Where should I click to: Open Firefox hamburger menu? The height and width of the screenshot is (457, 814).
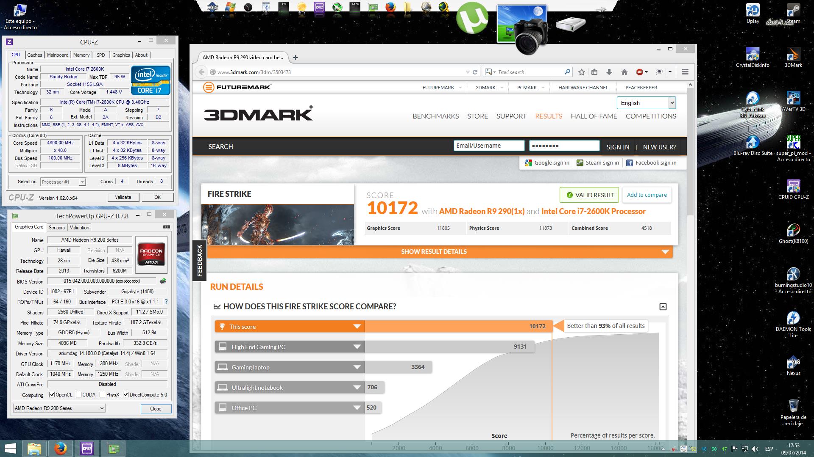coord(685,72)
